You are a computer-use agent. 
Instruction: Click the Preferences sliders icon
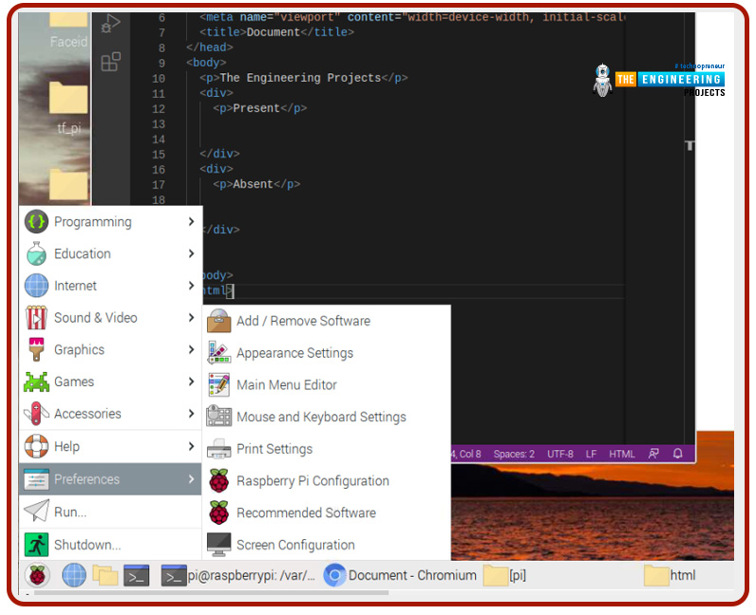pyautogui.click(x=37, y=479)
